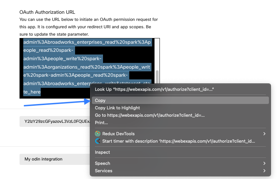Screen dimensions: 277x179
Task: Click text 'sure to update the state parameter.'
Action: [54, 34]
